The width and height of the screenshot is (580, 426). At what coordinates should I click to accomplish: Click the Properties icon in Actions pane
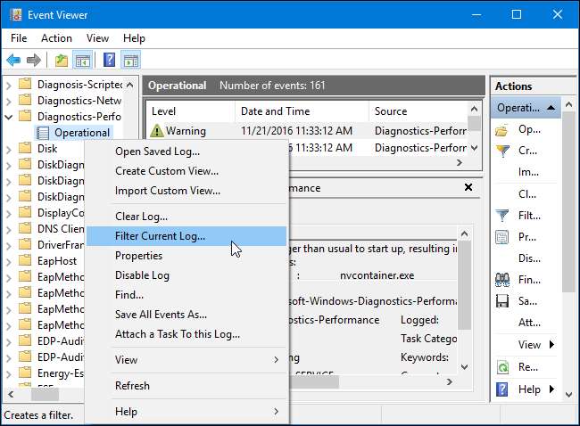pos(502,237)
